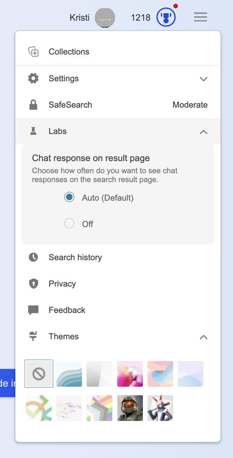Select the Off radio option
The width and height of the screenshot is (233, 458).
point(69,224)
